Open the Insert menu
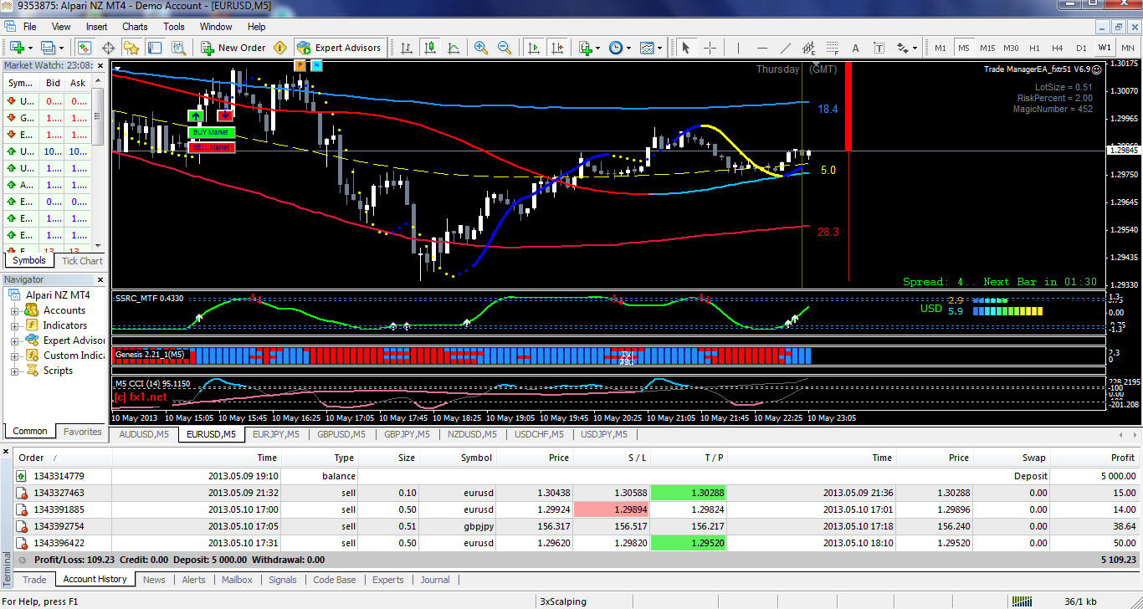The height and width of the screenshot is (609, 1143). pyautogui.click(x=96, y=27)
